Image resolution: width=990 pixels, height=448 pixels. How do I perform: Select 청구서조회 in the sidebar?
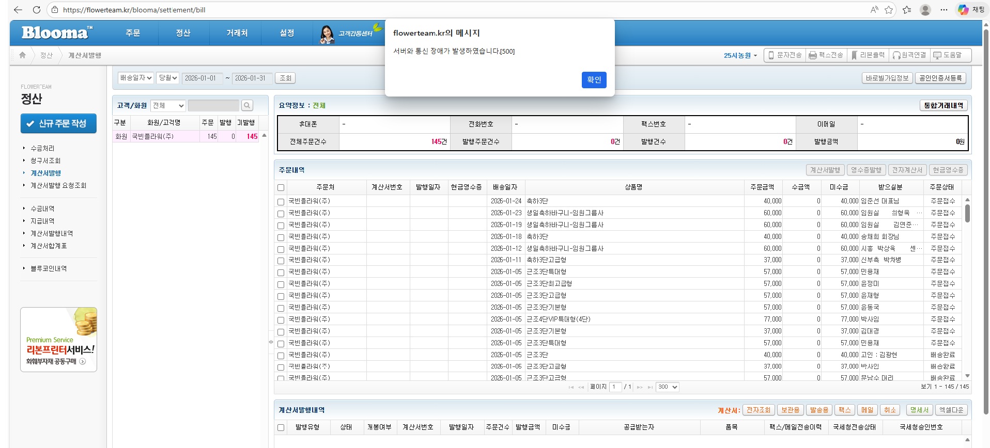45,161
